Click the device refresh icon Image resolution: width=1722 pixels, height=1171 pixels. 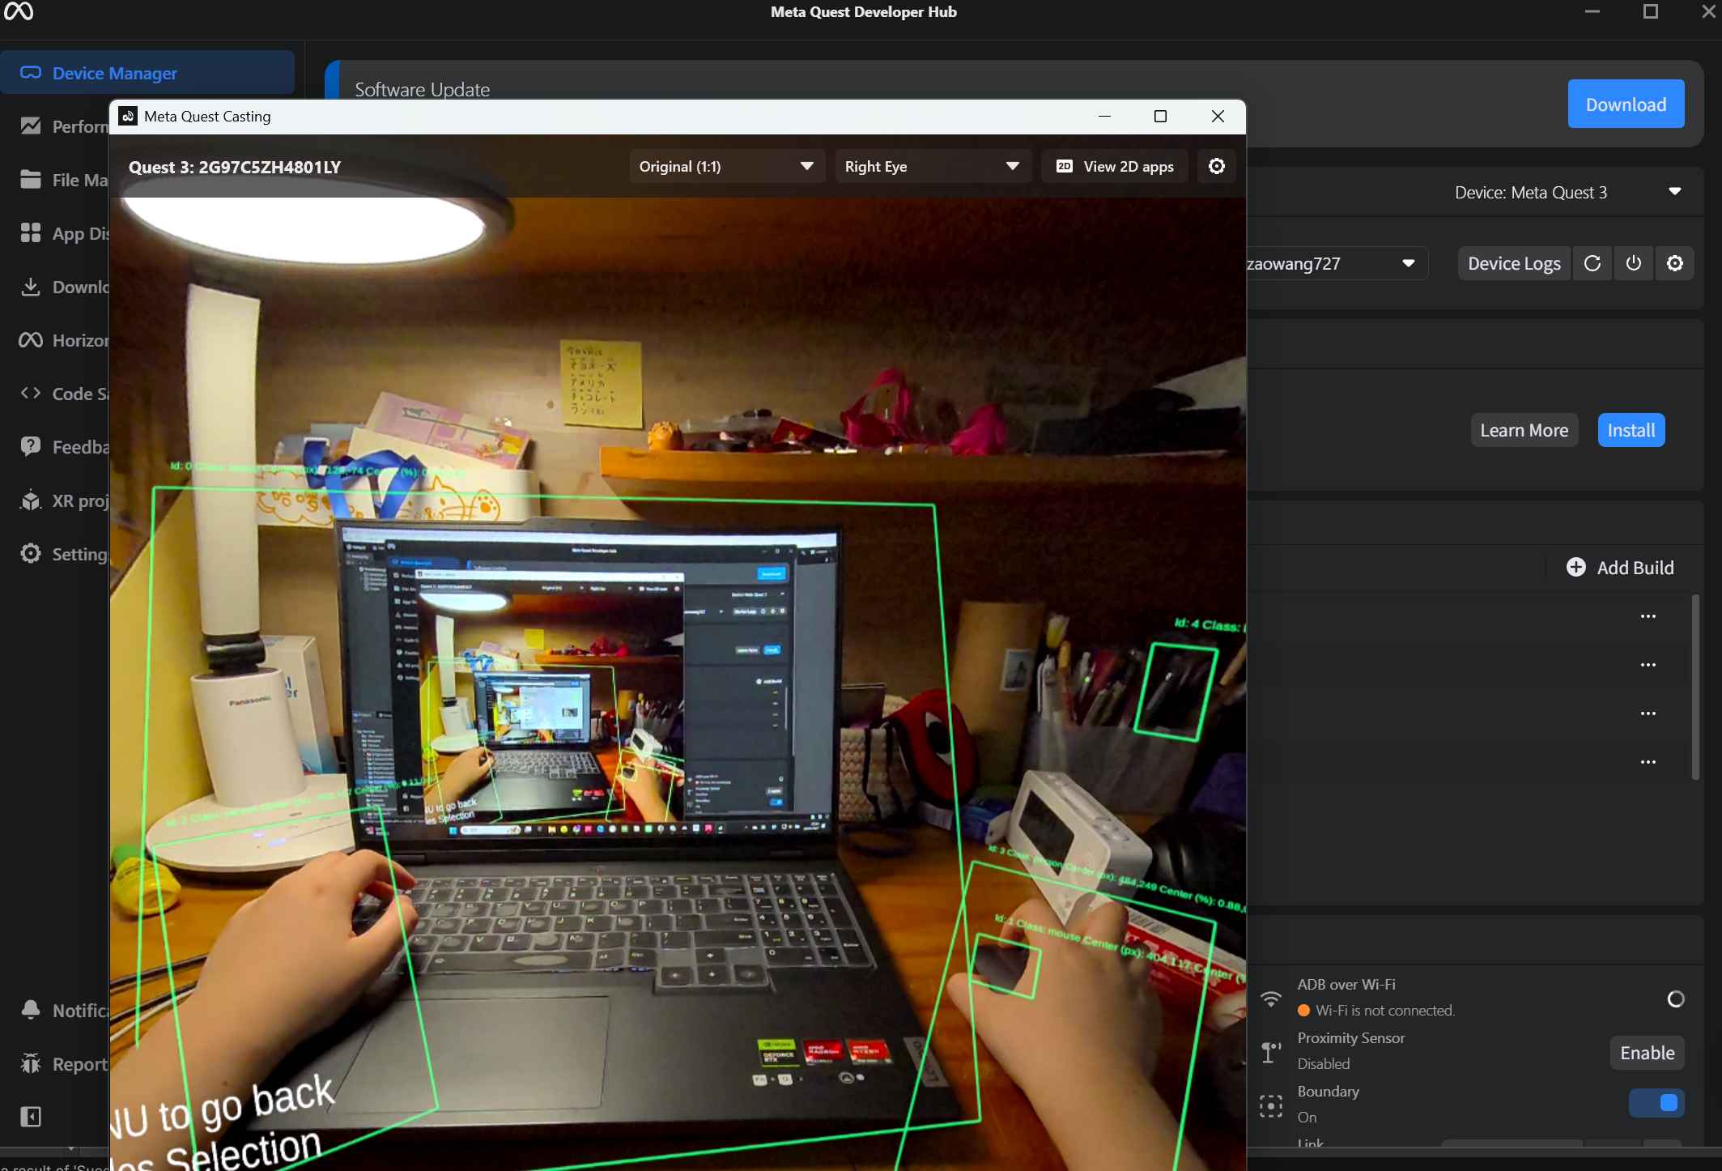tap(1592, 263)
